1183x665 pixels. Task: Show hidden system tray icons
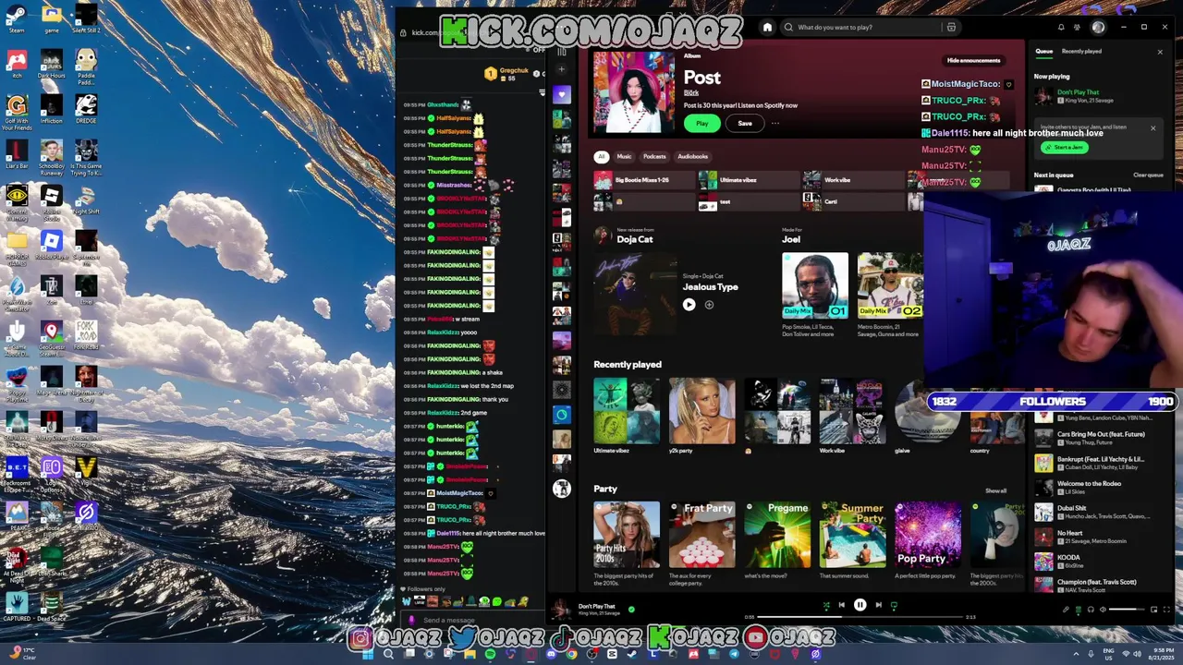(x=1076, y=654)
